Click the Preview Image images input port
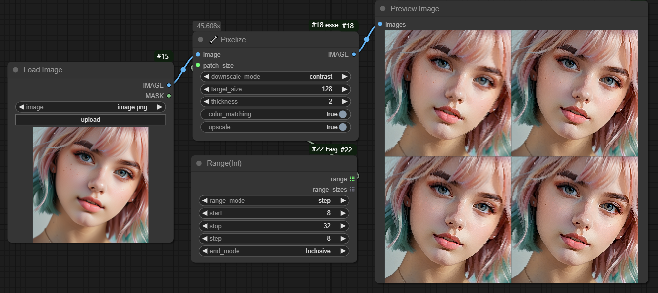 point(380,24)
